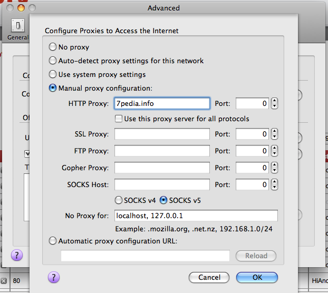Click the No Proxy for text field
This screenshot has width=328, height=293.
coord(196,216)
